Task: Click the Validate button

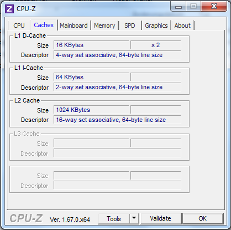Action: 160,218
